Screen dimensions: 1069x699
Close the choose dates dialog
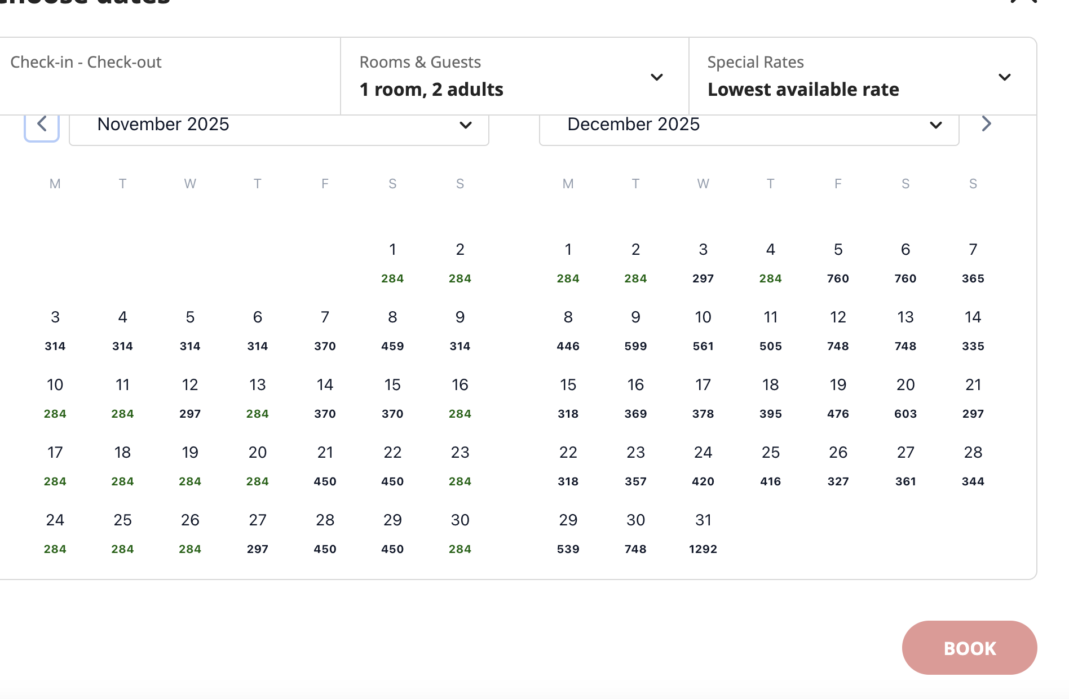point(1023,2)
